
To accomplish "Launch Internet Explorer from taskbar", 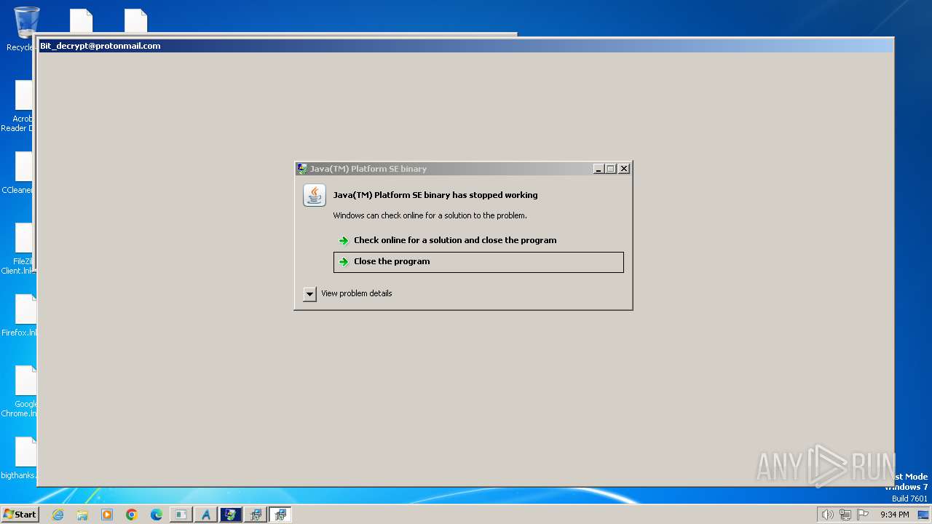I will click(x=58, y=515).
